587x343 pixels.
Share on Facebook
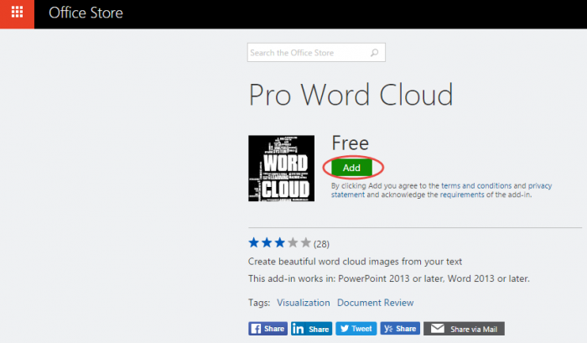(268, 329)
